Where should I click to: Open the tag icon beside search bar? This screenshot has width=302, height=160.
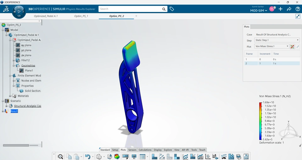[x=172, y=9]
